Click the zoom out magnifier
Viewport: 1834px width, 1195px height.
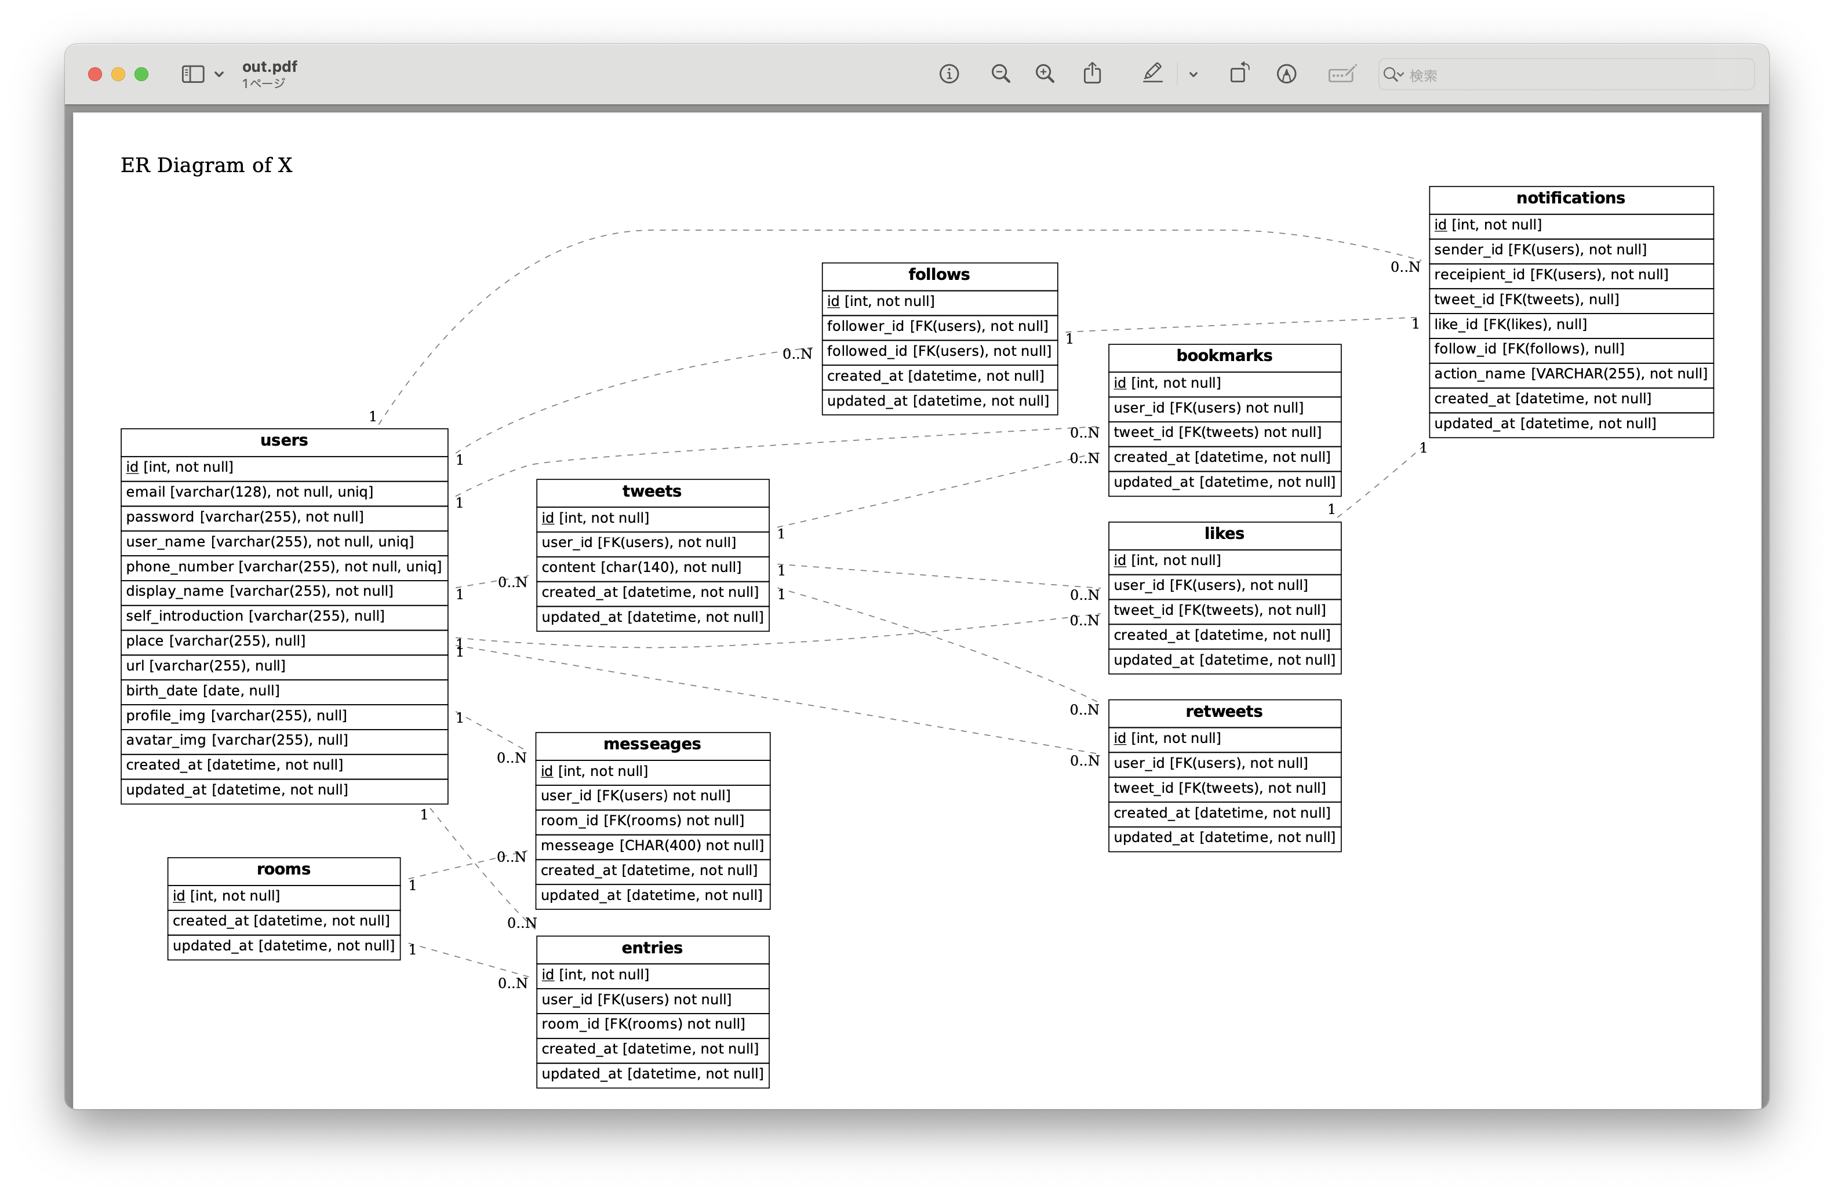[1000, 74]
